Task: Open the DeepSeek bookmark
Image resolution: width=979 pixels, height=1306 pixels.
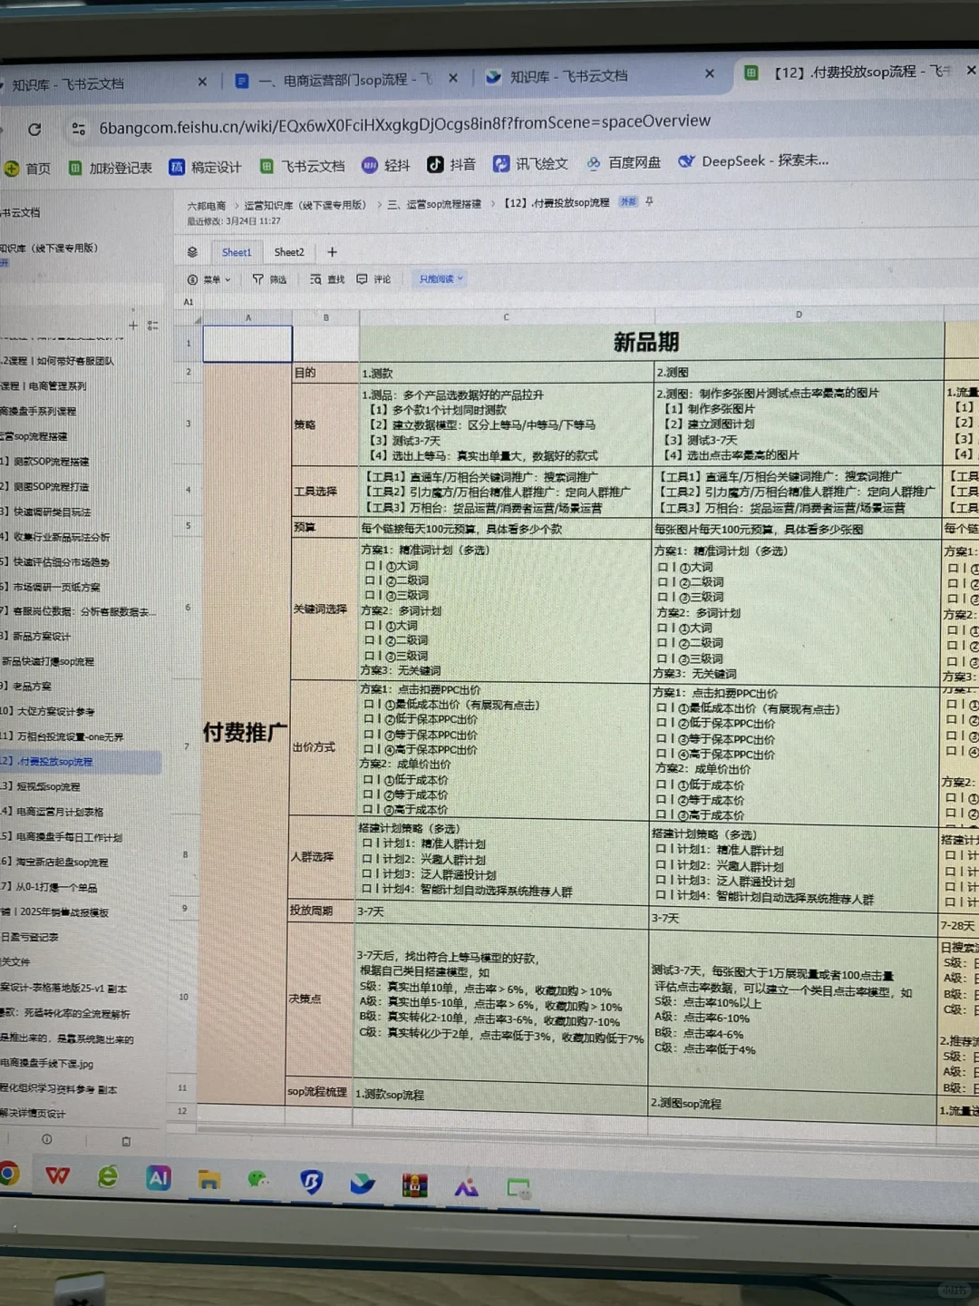Action: 752,161
